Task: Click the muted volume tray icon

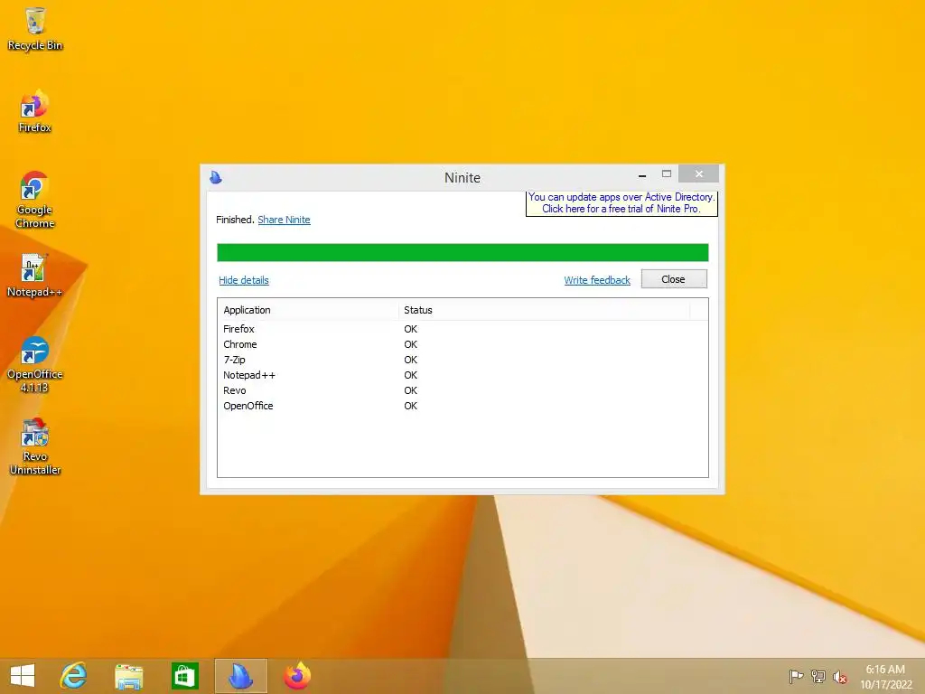Action: click(x=840, y=677)
